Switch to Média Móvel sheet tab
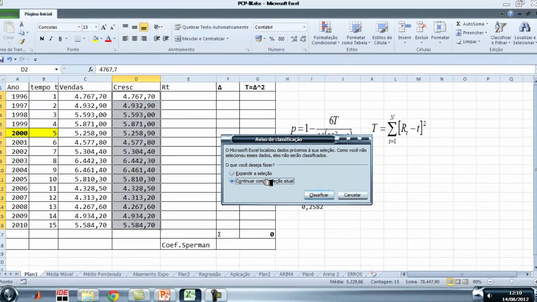Screen dimensions: 537x302 coord(60,274)
